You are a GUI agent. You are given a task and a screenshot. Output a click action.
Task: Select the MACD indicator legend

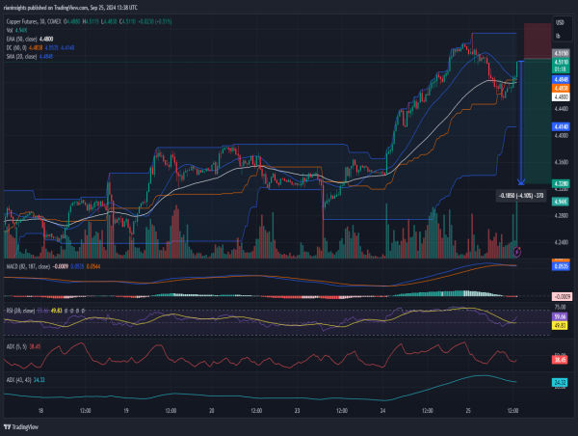pyautogui.click(x=53, y=266)
